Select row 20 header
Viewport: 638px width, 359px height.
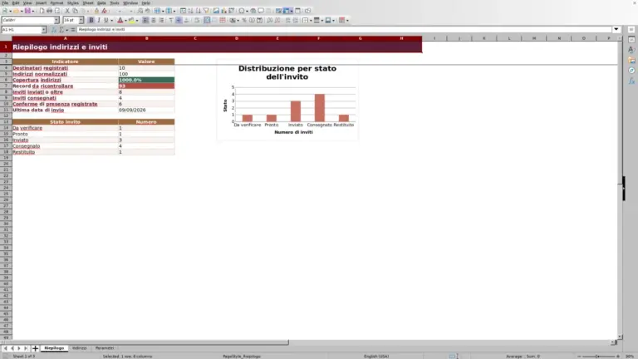click(x=6, y=164)
